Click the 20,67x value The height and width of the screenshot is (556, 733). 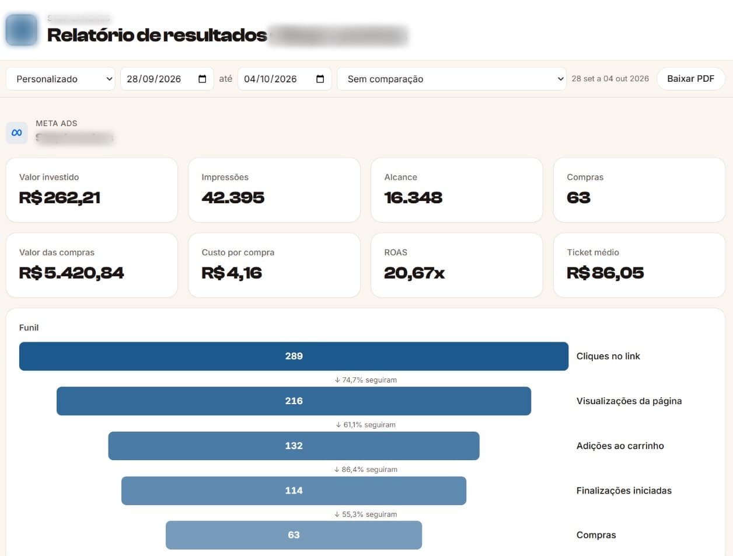(x=414, y=273)
